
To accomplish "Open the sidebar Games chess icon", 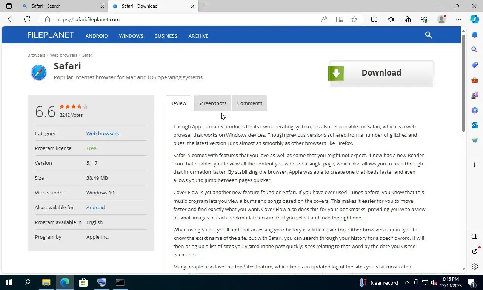I will click(x=475, y=95).
